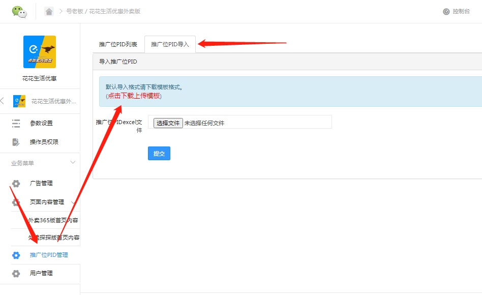Image resolution: width=482 pixels, height=295 pixels.
Task: Open 推广位PID管理 menu item
Action: [49, 255]
